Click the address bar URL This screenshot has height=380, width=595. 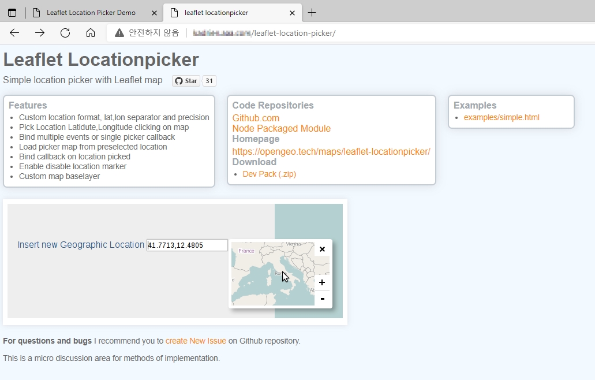pyautogui.click(x=264, y=33)
